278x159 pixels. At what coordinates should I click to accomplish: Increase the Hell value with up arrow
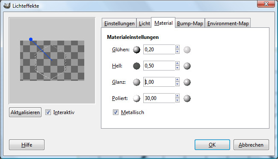177,63
